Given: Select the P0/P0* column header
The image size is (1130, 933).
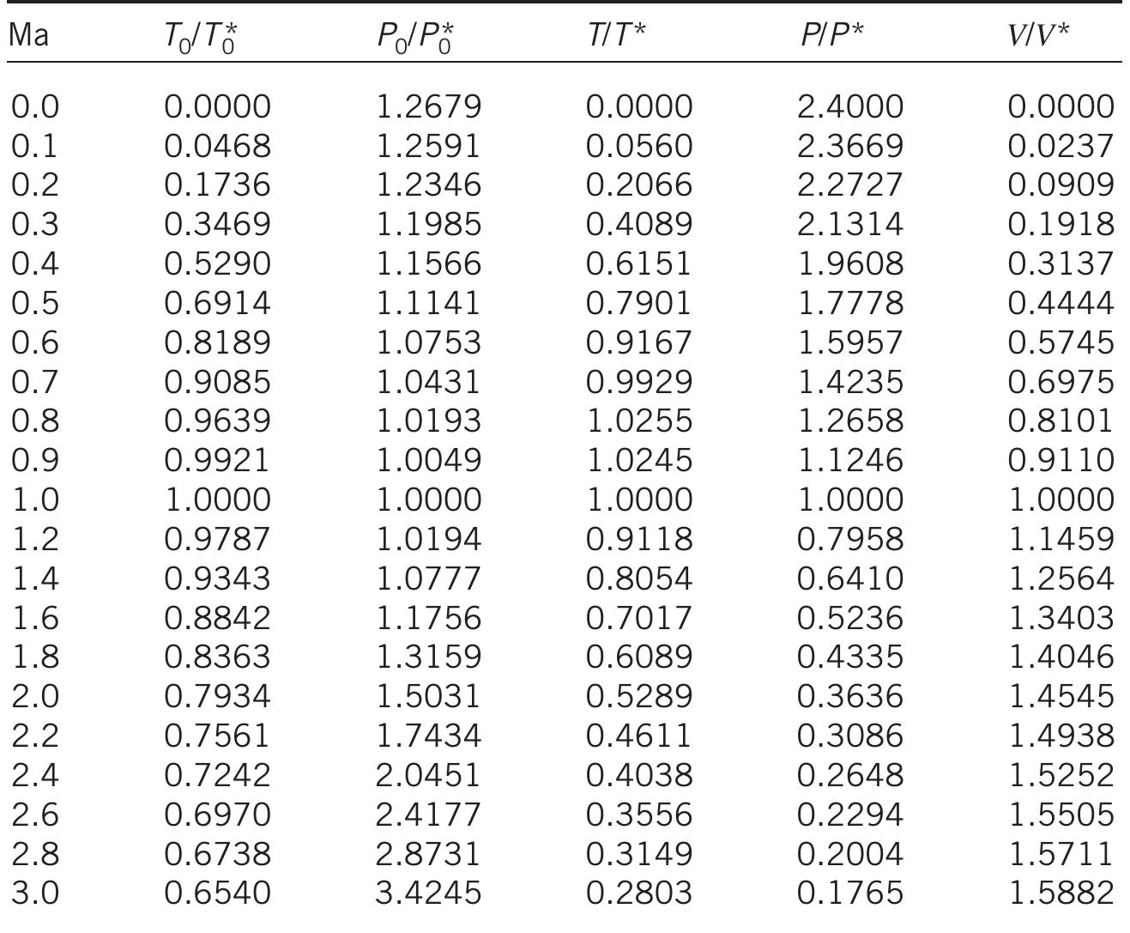Looking at the screenshot, I should [x=415, y=37].
